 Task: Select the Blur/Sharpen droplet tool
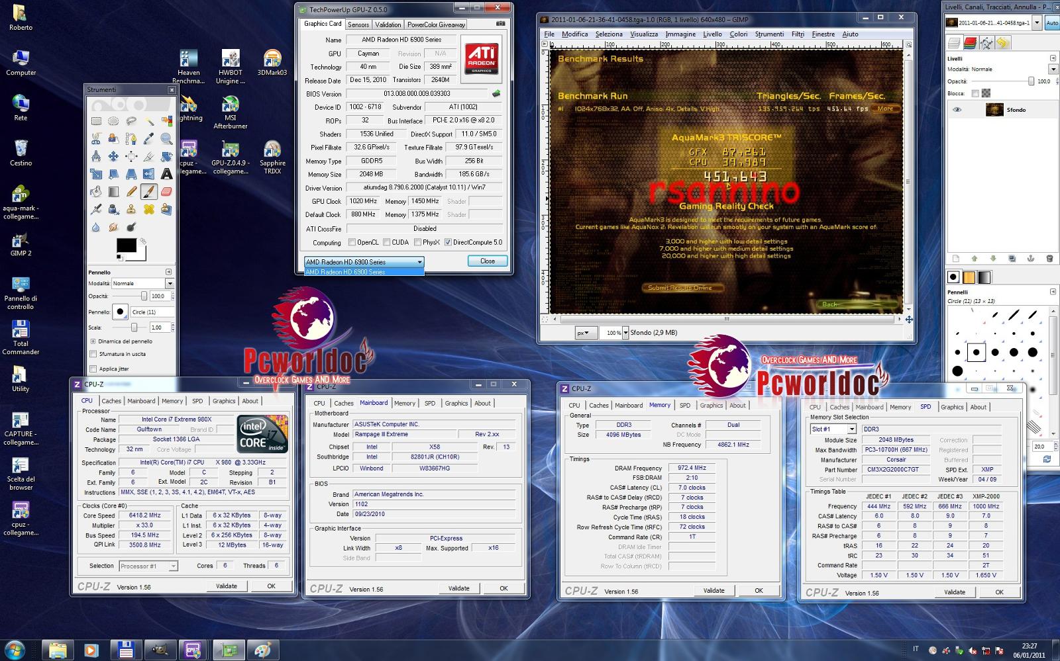click(96, 227)
